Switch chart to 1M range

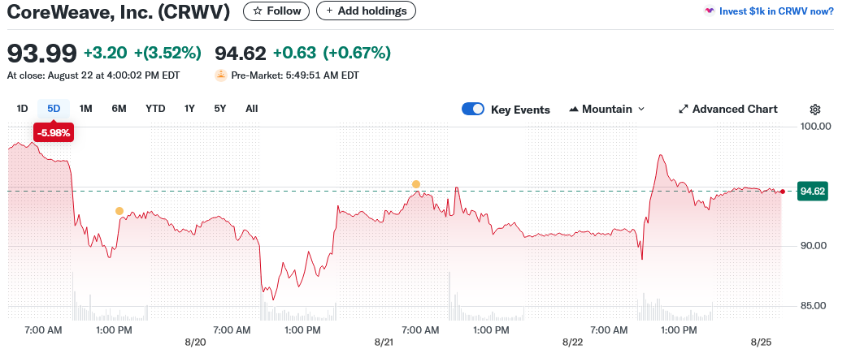(x=86, y=109)
